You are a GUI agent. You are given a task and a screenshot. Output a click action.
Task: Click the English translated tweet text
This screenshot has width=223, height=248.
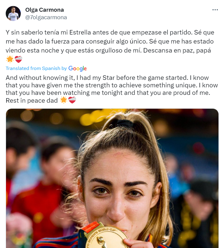click(112, 89)
